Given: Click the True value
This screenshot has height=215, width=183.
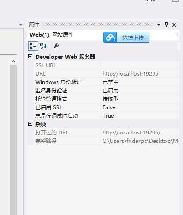Looking at the screenshot, I should click(108, 116).
